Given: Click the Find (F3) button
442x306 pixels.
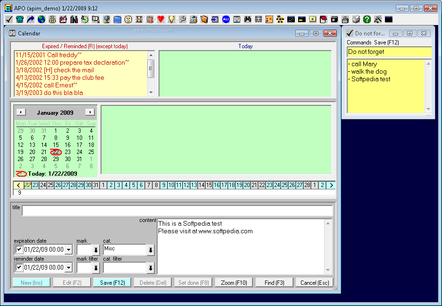Looking at the screenshot, I should pyautogui.click(x=274, y=282).
